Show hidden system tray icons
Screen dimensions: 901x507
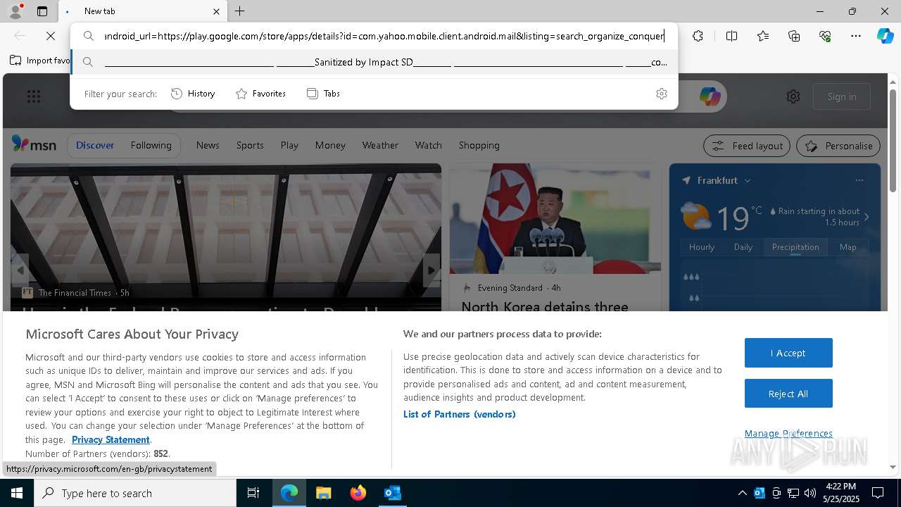coord(742,493)
